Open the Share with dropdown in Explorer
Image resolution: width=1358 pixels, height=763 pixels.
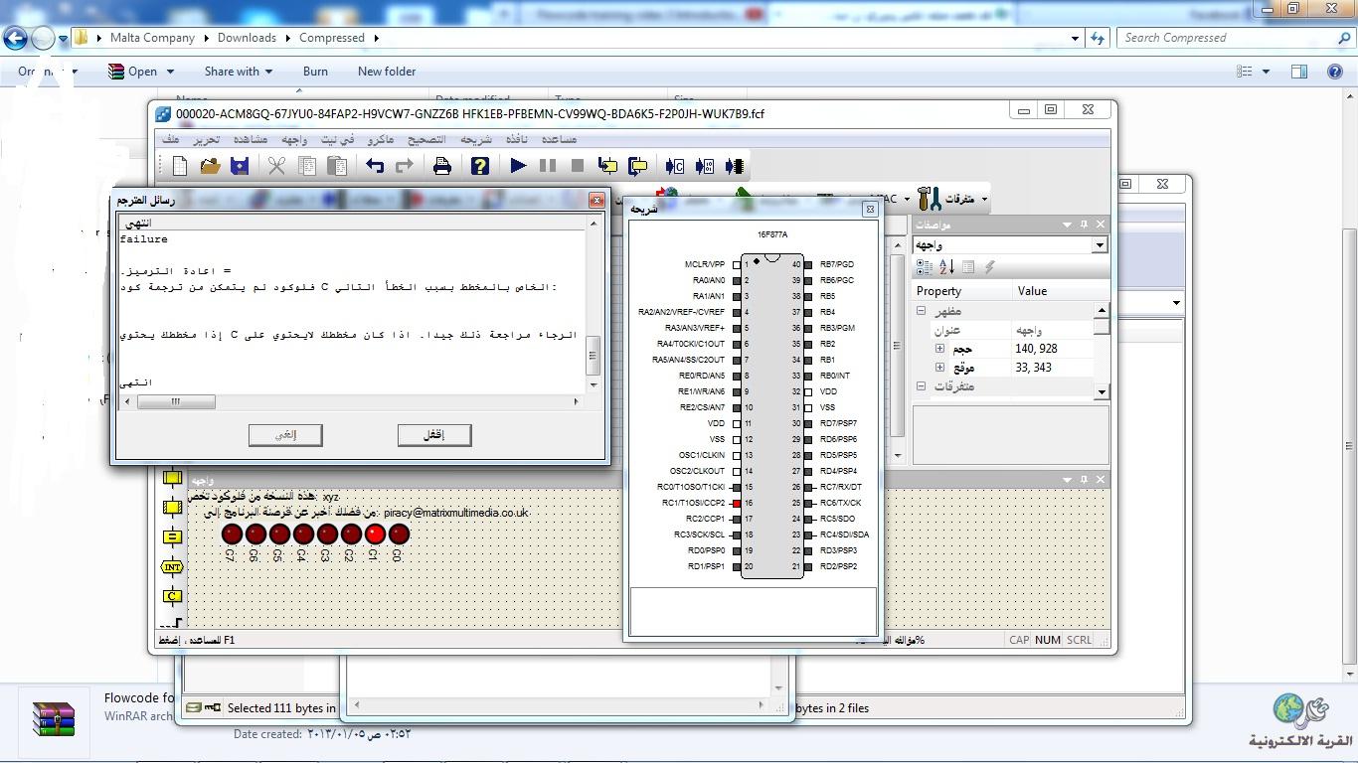239,72
